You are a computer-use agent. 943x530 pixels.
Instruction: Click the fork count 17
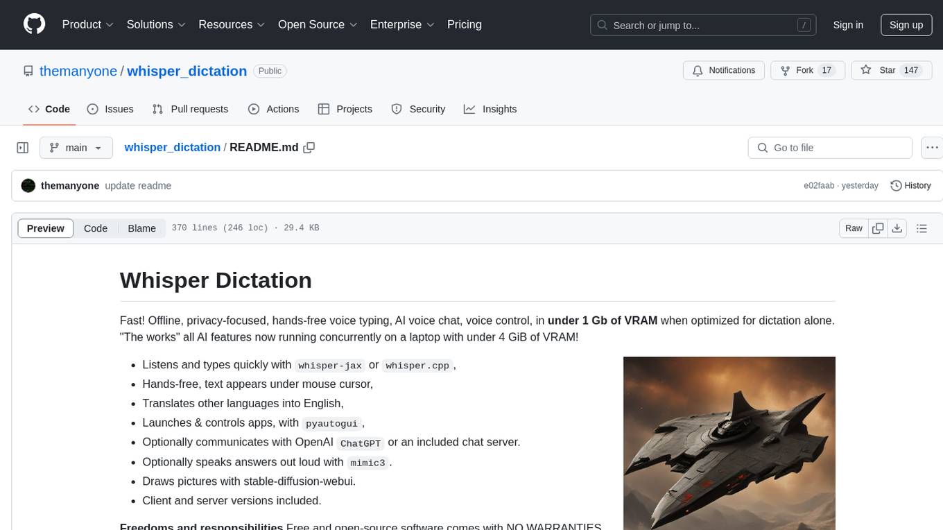coord(826,71)
